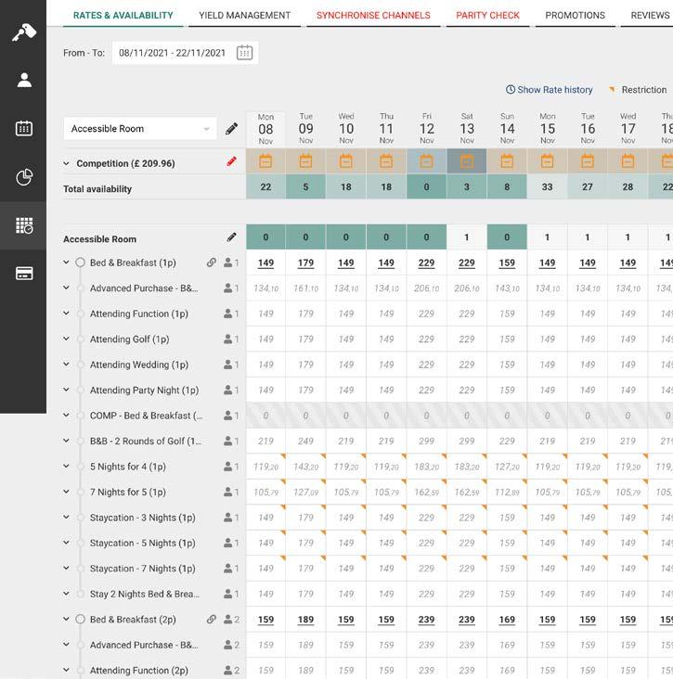
Task: Open the Accessible Room type dropdown
Action: (x=140, y=129)
